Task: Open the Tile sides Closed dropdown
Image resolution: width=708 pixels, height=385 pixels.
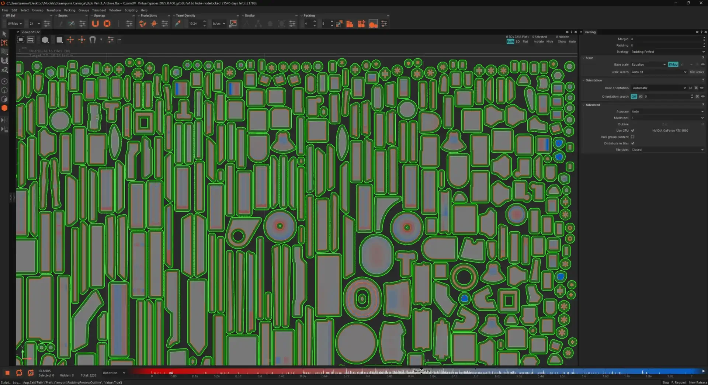Action: [668, 150]
